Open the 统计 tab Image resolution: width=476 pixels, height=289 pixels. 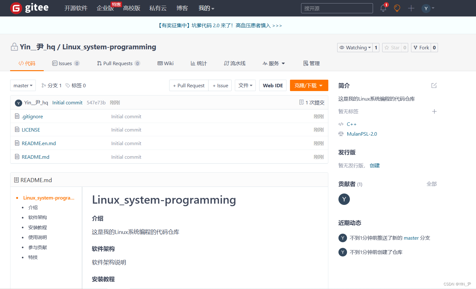point(199,64)
